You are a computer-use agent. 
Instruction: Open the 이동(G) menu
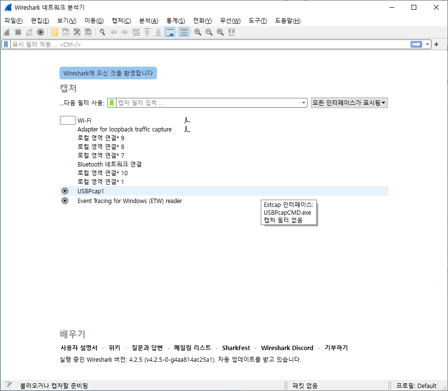(94, 20)
